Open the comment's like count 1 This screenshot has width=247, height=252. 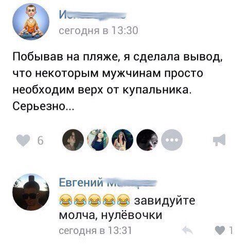231,230
